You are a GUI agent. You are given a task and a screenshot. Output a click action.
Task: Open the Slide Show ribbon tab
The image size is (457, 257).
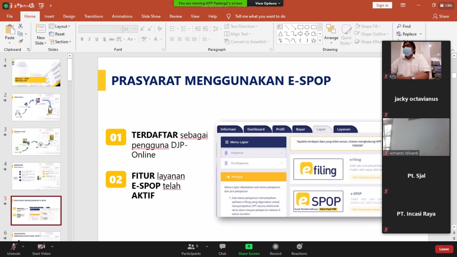pos(151,16)
